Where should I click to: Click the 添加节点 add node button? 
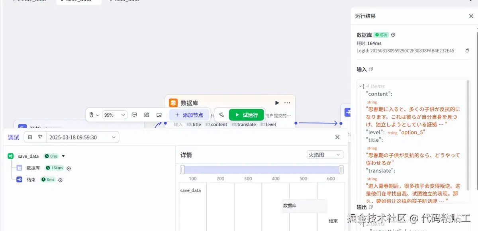click(x=189, y=115)
